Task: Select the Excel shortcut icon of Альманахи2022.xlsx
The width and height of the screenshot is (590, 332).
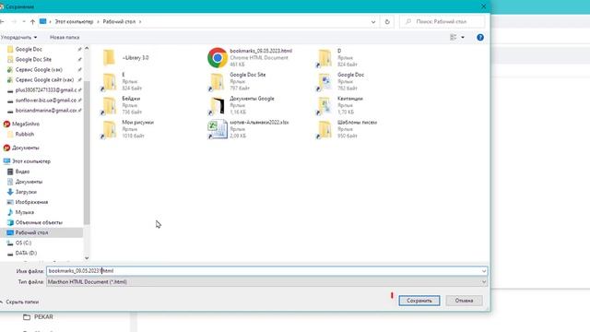Action: tap(218, 129)
